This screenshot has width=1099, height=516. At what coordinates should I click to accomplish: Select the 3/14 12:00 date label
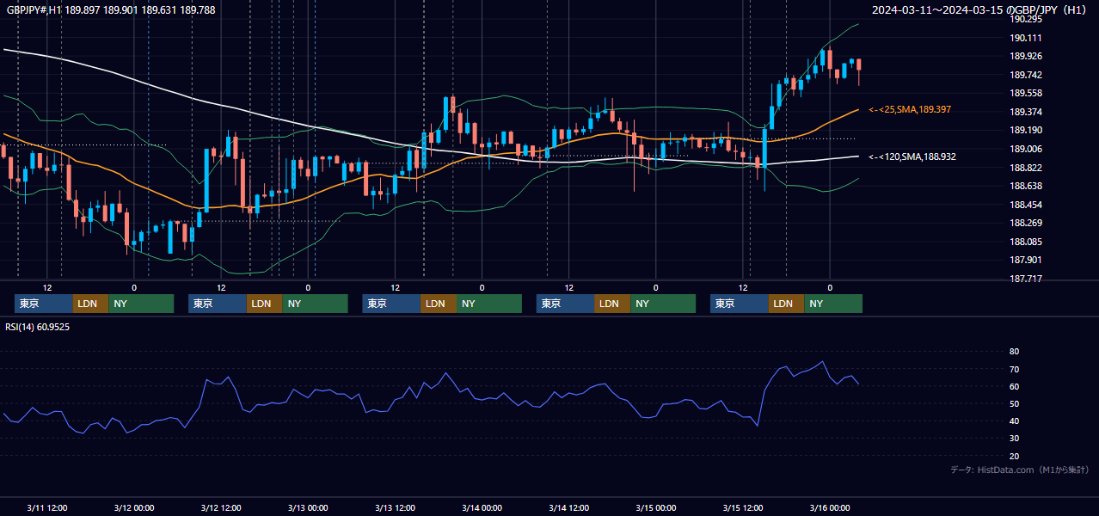point(569,508)
